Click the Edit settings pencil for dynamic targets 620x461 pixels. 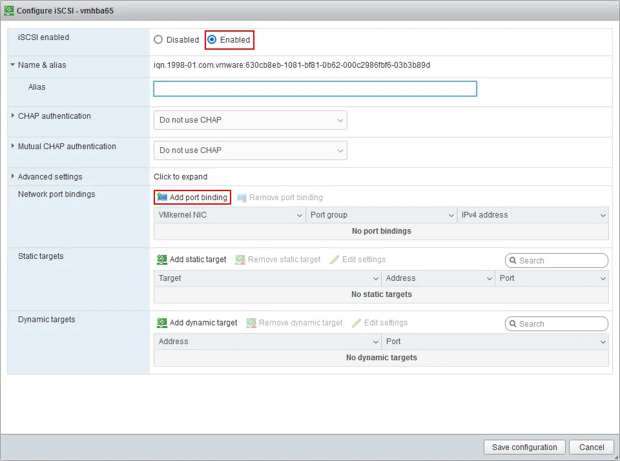point(356,323)
